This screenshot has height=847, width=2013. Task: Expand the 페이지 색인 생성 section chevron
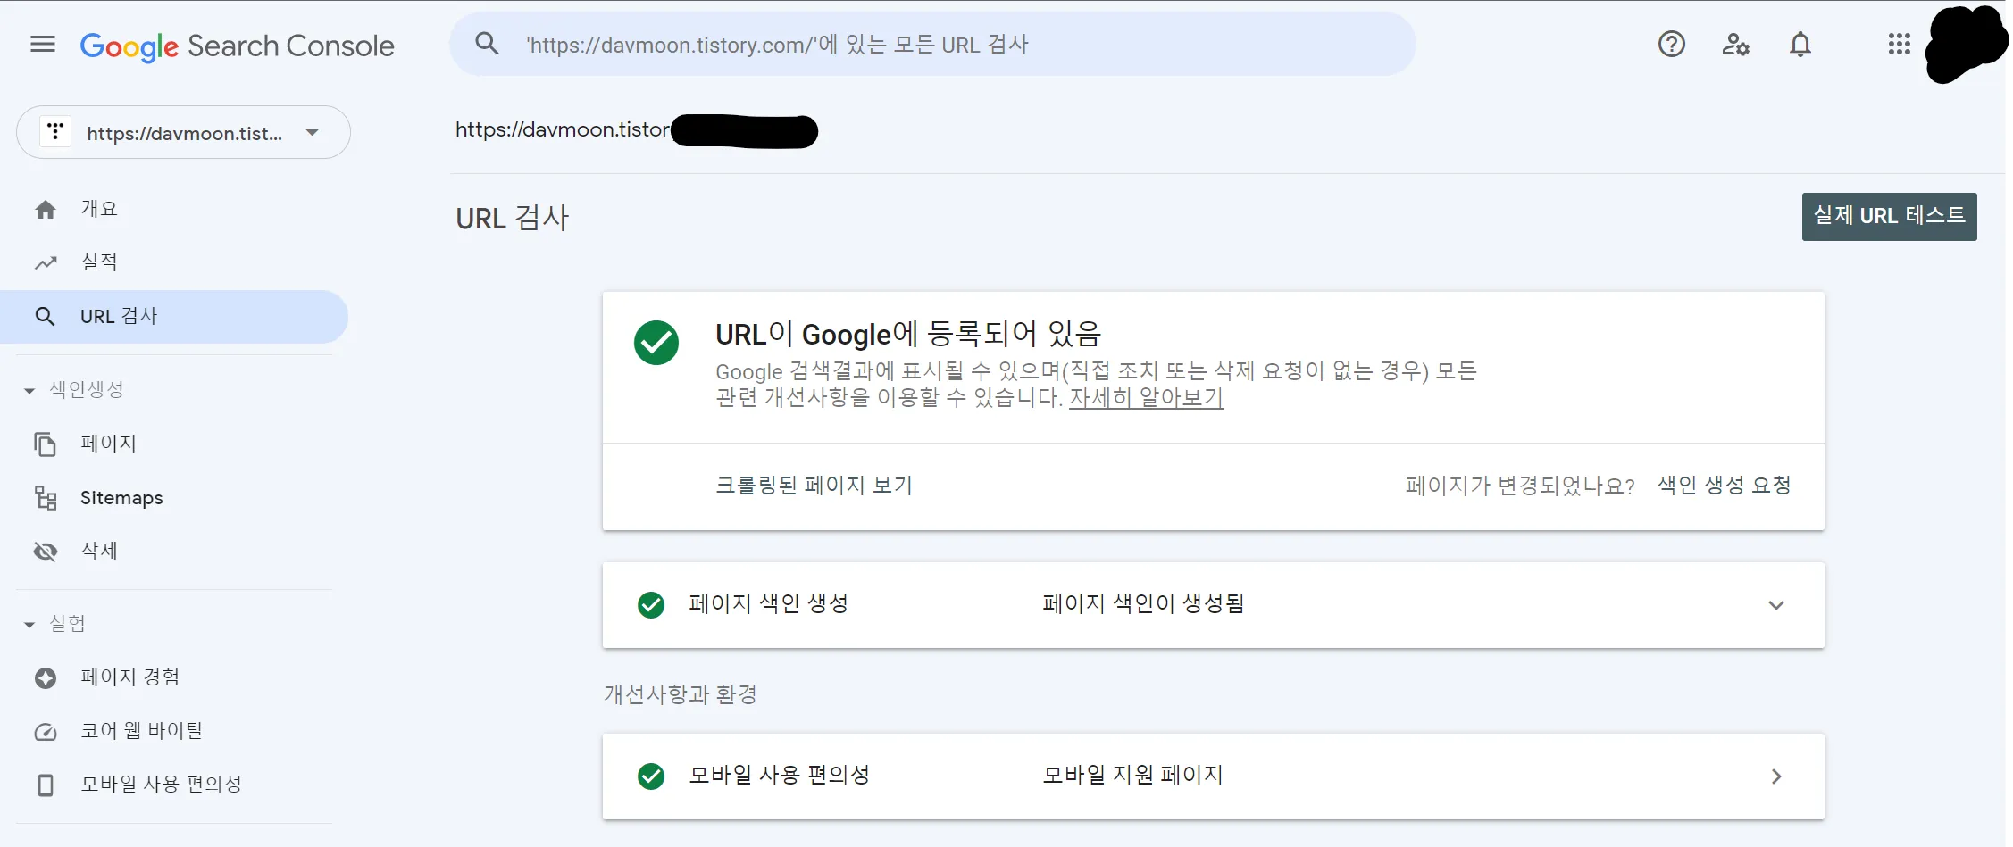coord(1777,605)
